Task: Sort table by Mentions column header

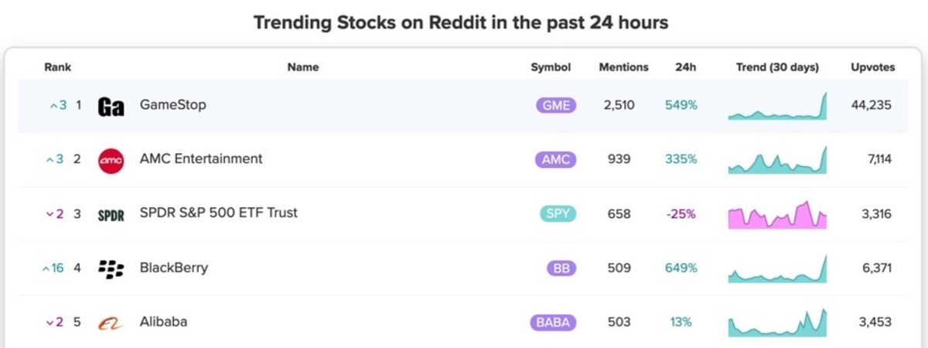Action: coord(623,67)
